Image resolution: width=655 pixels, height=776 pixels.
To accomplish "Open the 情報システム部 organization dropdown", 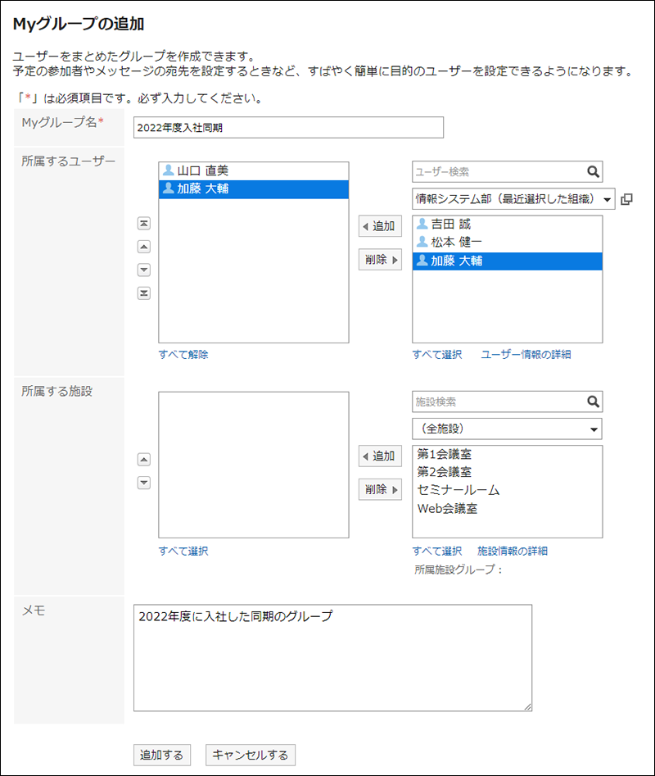I will (x=513, y=199).
